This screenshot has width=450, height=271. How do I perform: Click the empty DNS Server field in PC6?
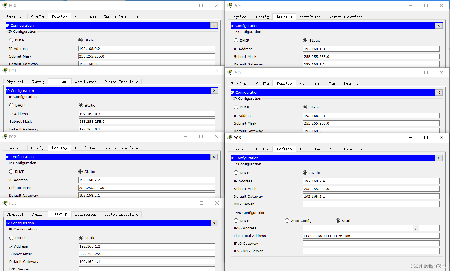(x=371, y=204)
